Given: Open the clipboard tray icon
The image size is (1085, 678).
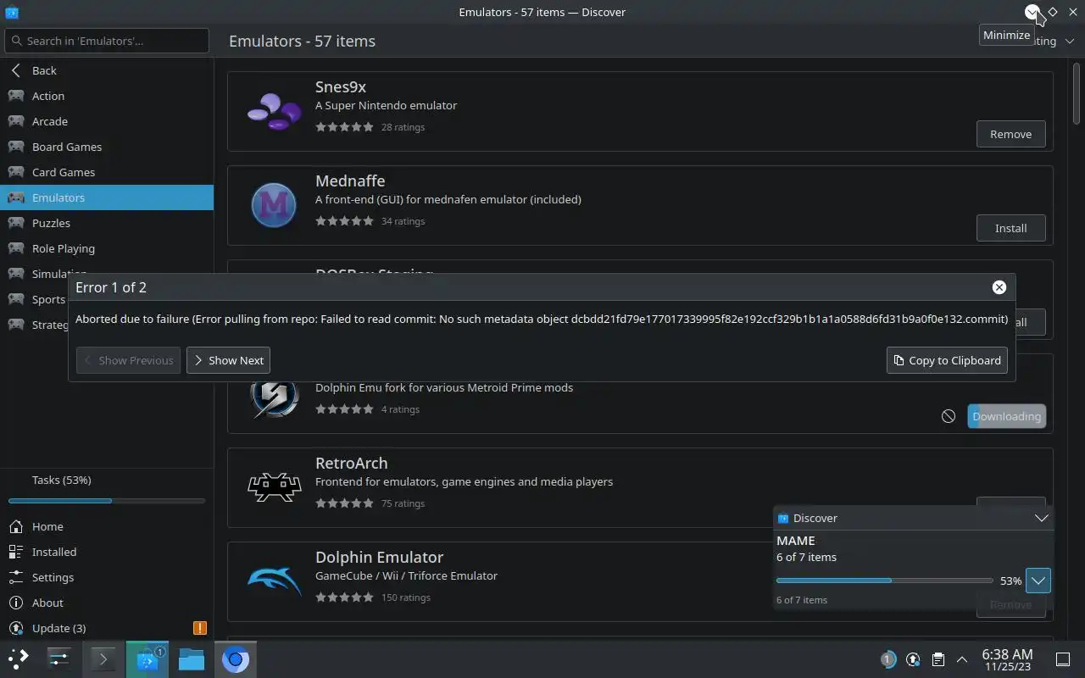Looking at the screenshot, I should click(938, 659).
